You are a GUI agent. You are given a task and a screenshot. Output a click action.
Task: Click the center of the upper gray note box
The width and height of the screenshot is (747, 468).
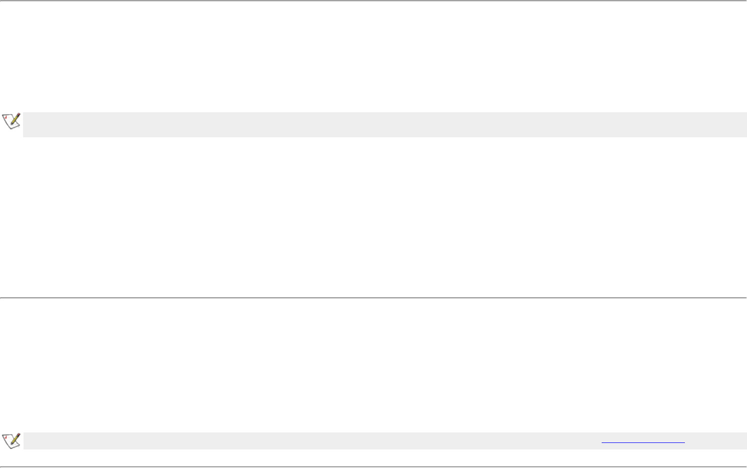(385, 124)
